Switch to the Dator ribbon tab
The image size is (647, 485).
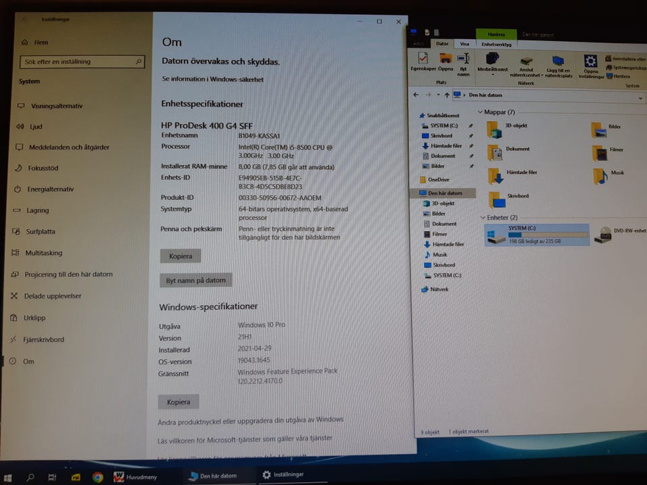pos(442,43)
